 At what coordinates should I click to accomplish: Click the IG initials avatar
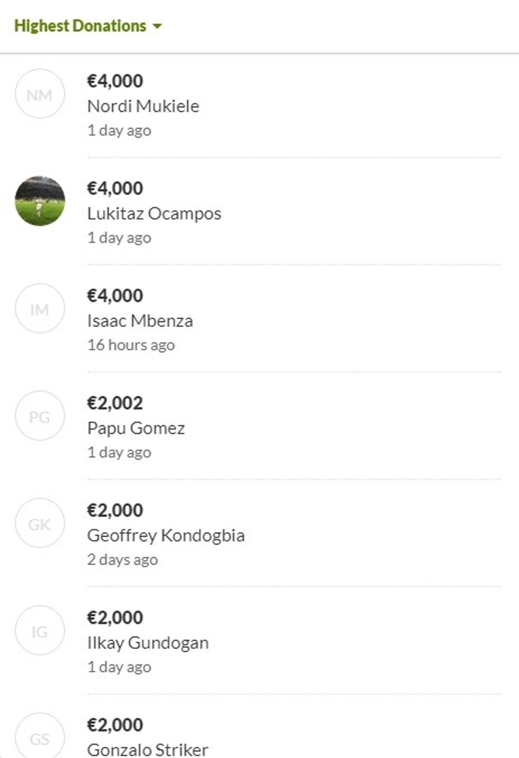tap(40, 630)
